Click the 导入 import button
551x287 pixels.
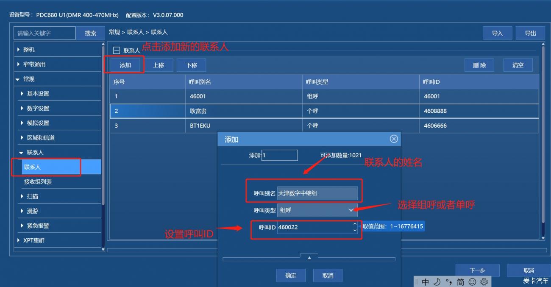(x=497, y=33)
